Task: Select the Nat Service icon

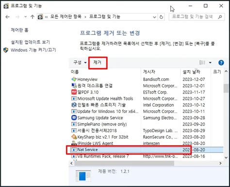Action: pyautogui.click(x=74, y=150)
